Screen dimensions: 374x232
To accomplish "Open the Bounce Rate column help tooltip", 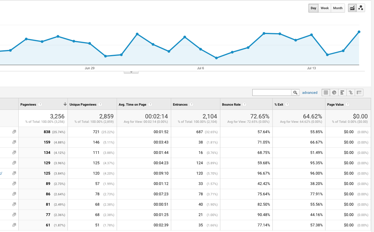I will (244, 104).
